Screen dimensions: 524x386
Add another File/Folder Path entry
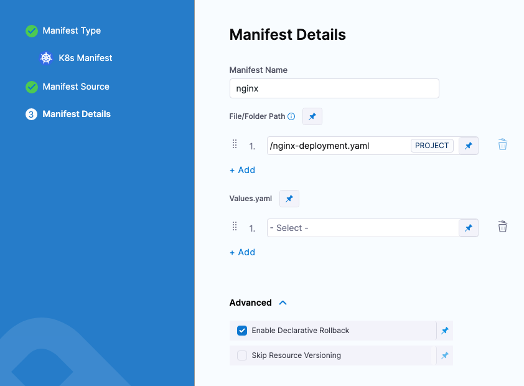[x=242, y=170]
